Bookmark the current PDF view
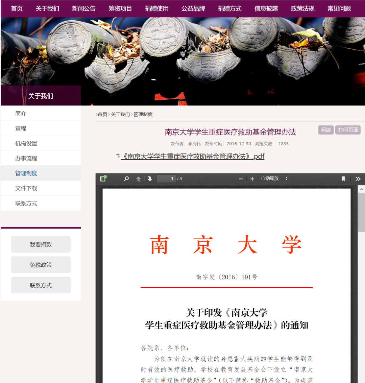The width and height of the screenshot is (365, 383). click(343, 178)
